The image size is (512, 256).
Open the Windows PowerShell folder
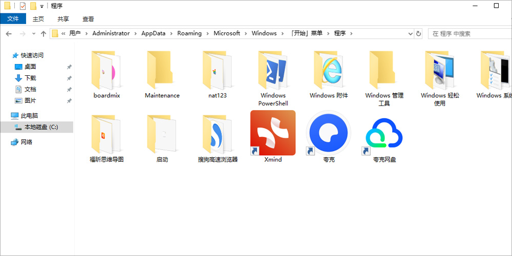(273, 78)
